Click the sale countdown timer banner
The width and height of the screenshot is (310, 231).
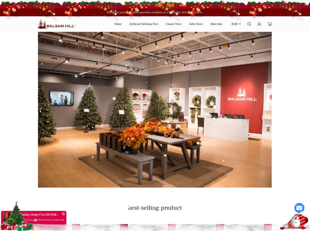[x=156, y=4]
